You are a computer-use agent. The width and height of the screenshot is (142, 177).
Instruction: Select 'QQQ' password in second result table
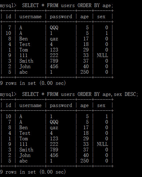click(x=54, y=122)
